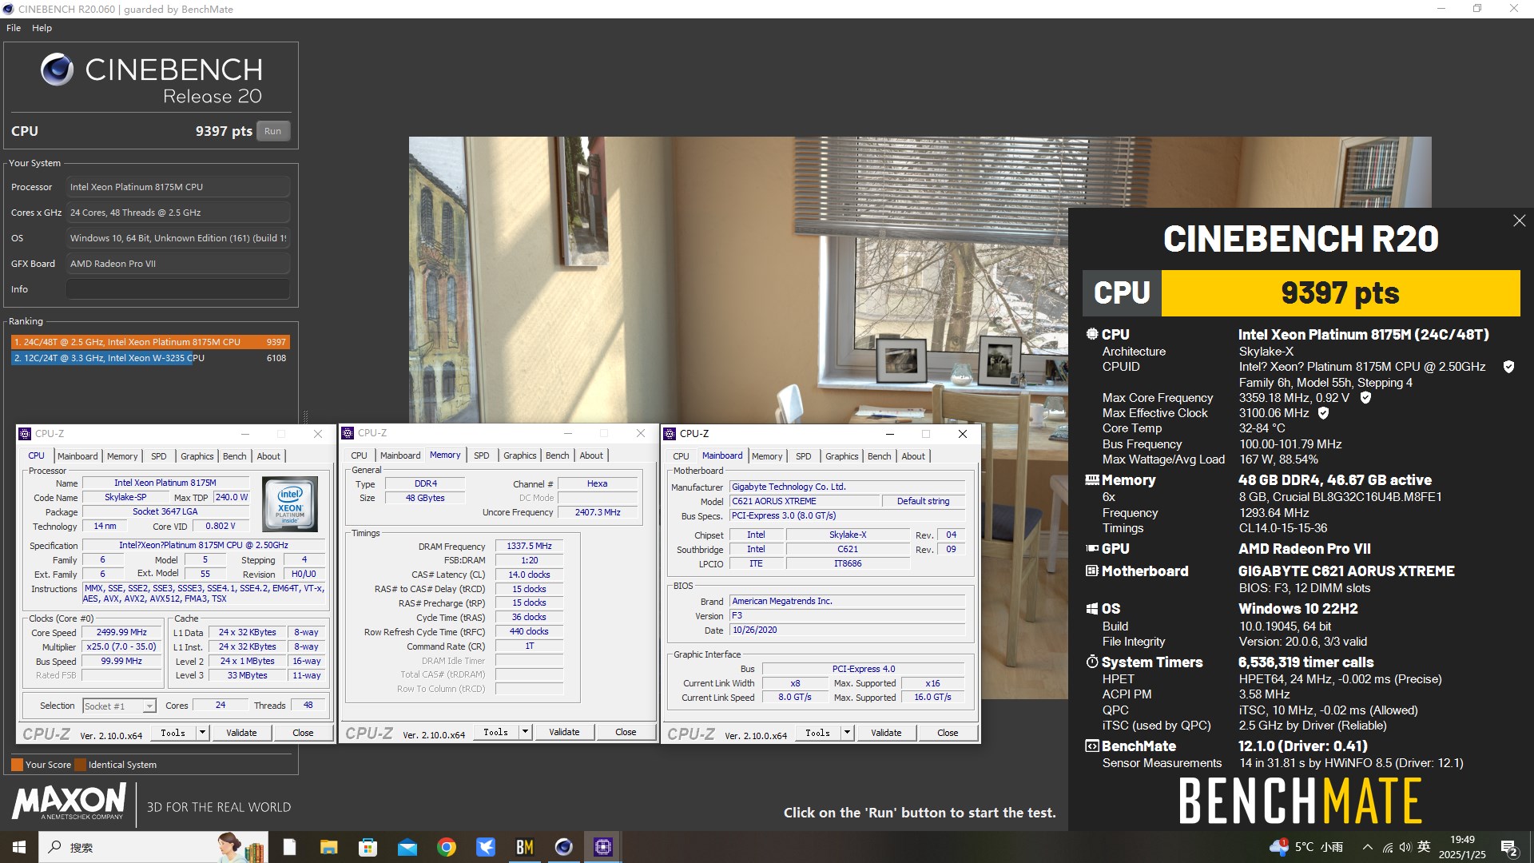The height and width of the screenshot is (863, 1534).
Task: Click the network icon in the system tray
Action: click(1388, 847)
